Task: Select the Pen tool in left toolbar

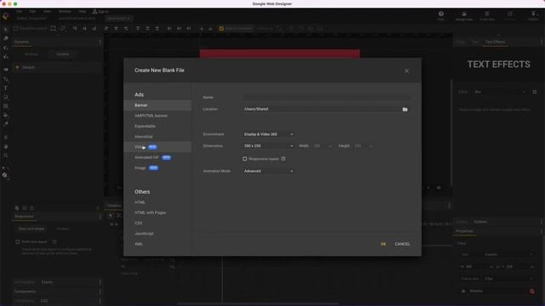Action: [6, 79]
